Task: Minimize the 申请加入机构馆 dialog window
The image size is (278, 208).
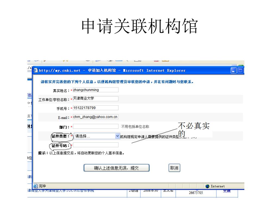Action: click(233, 71)
